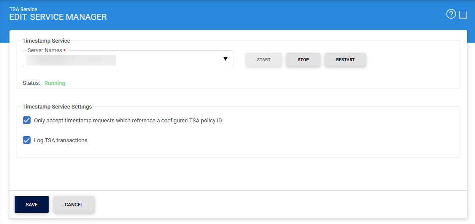Click the green Running status text

pos(55,83)
